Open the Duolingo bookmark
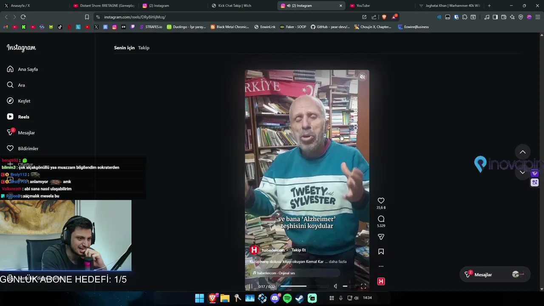Viewport: 544px width, 306px height. pyautogui.click(x=186, y=27)
